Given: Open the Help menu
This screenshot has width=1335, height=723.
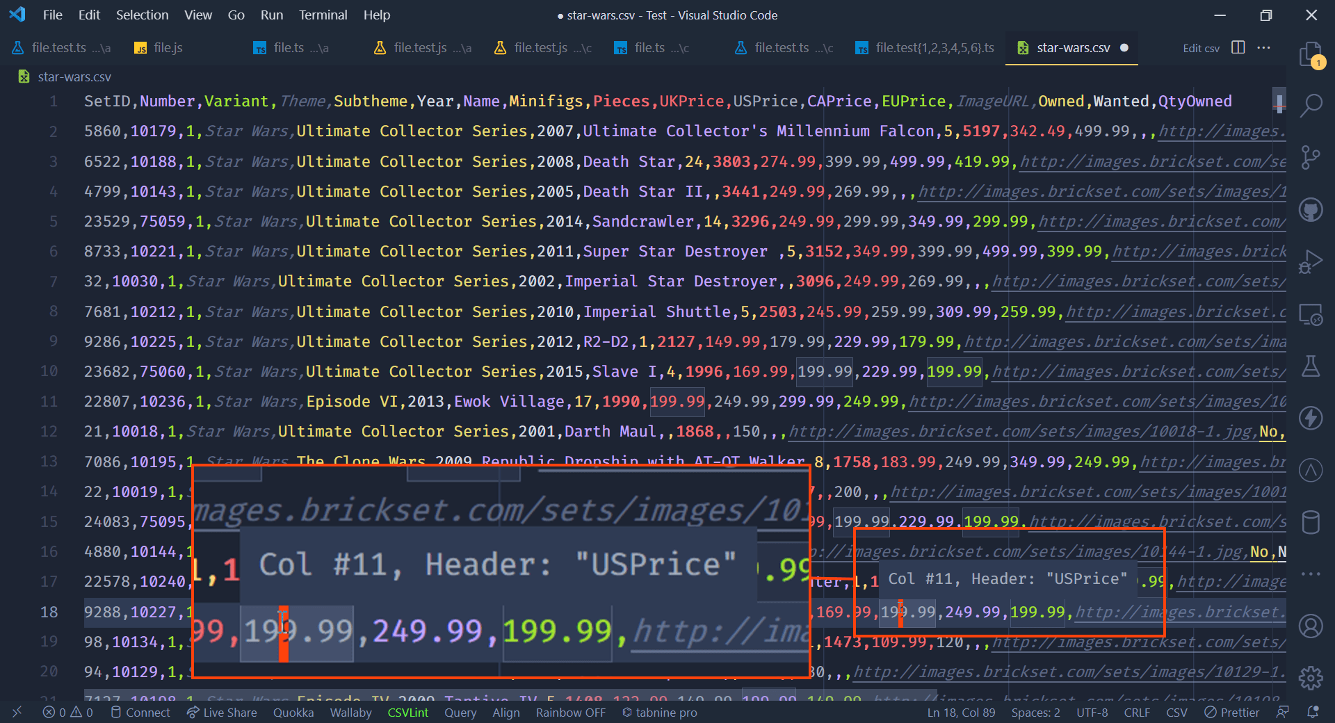Looking at the screenshot, I should [x=377, y=15].
